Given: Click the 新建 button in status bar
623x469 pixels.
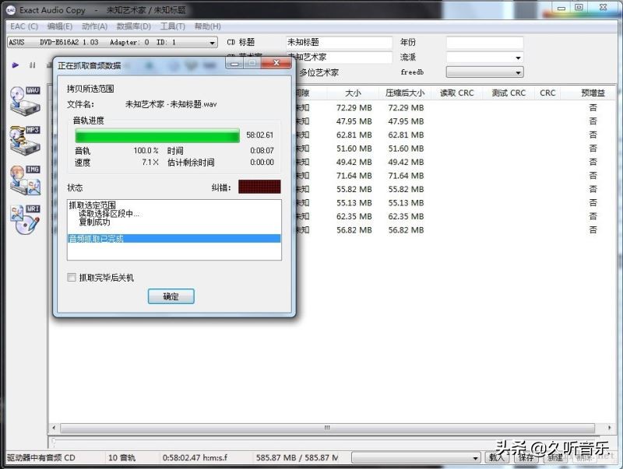Looking at the screenshot, I should [x=555, y=457].
